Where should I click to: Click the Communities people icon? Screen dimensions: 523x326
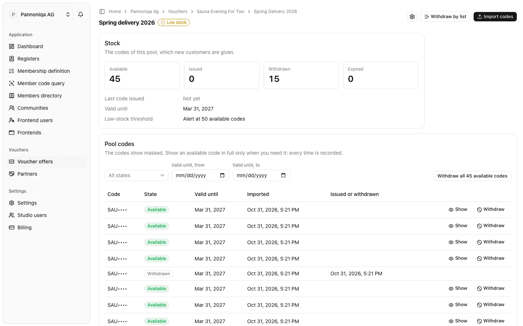click(12, 108)
